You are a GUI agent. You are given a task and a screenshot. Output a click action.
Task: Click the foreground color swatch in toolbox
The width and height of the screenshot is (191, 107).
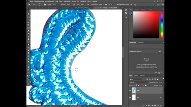tap(28, 77)
